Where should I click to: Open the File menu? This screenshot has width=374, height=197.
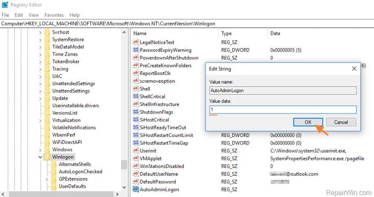pyautogui.click(x=5, y=15)
